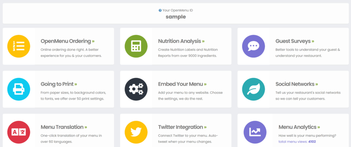Screen dimensions: 351x147
Task: Open the Social Networks section
Action: tap(297, 84)
